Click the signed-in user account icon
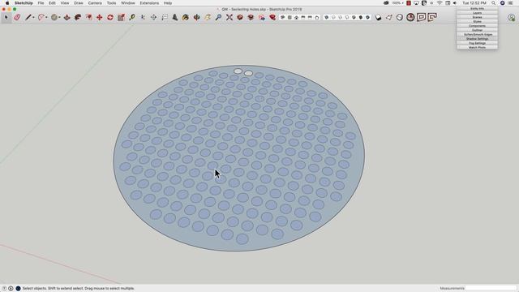519x292 pixels. coord(512,18)
